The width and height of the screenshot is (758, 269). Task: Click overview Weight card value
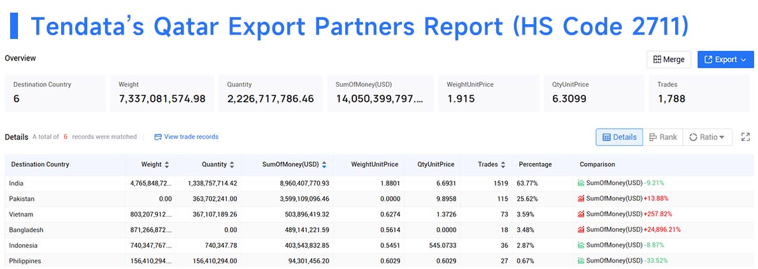point(162,99)
